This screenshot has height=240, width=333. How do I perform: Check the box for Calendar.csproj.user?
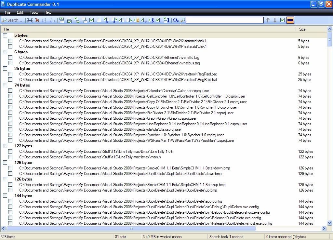click(x=10, y=91)
